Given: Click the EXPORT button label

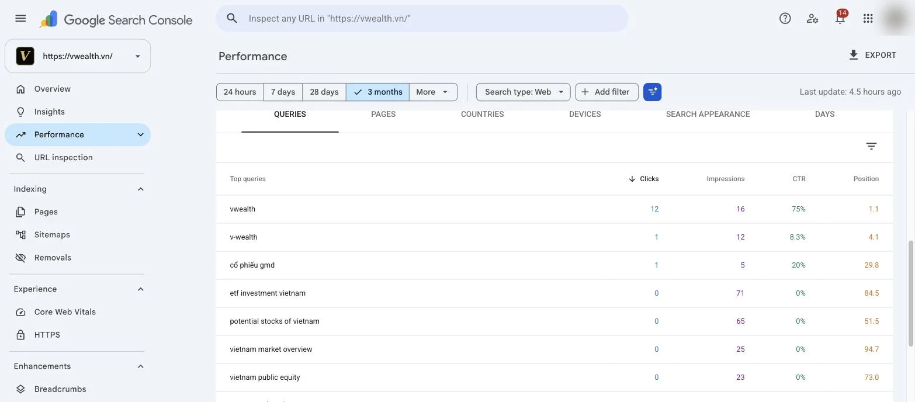Looking at the screenshot, I should [x=881, y=55].
